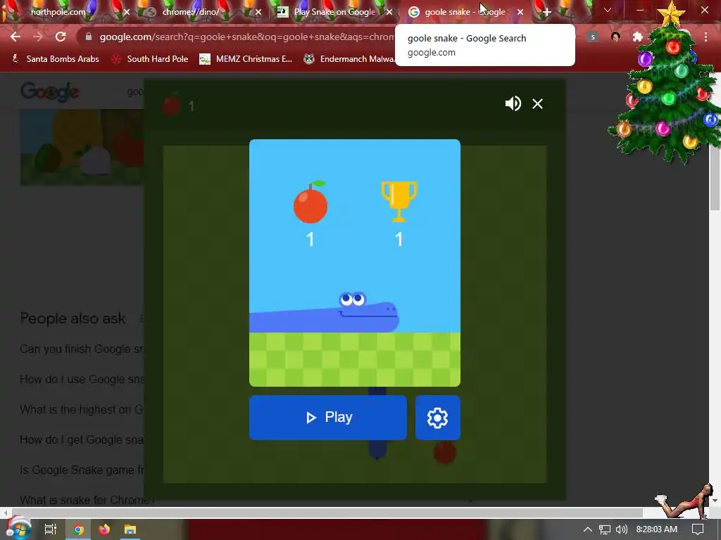Open South Hard Pole bookmark

pyautogui.click(x=151, y=59)
